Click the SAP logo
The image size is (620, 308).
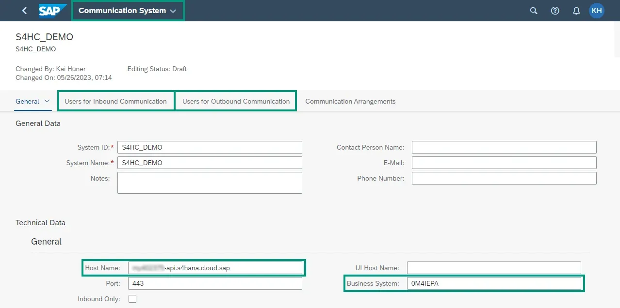[53, 11]
